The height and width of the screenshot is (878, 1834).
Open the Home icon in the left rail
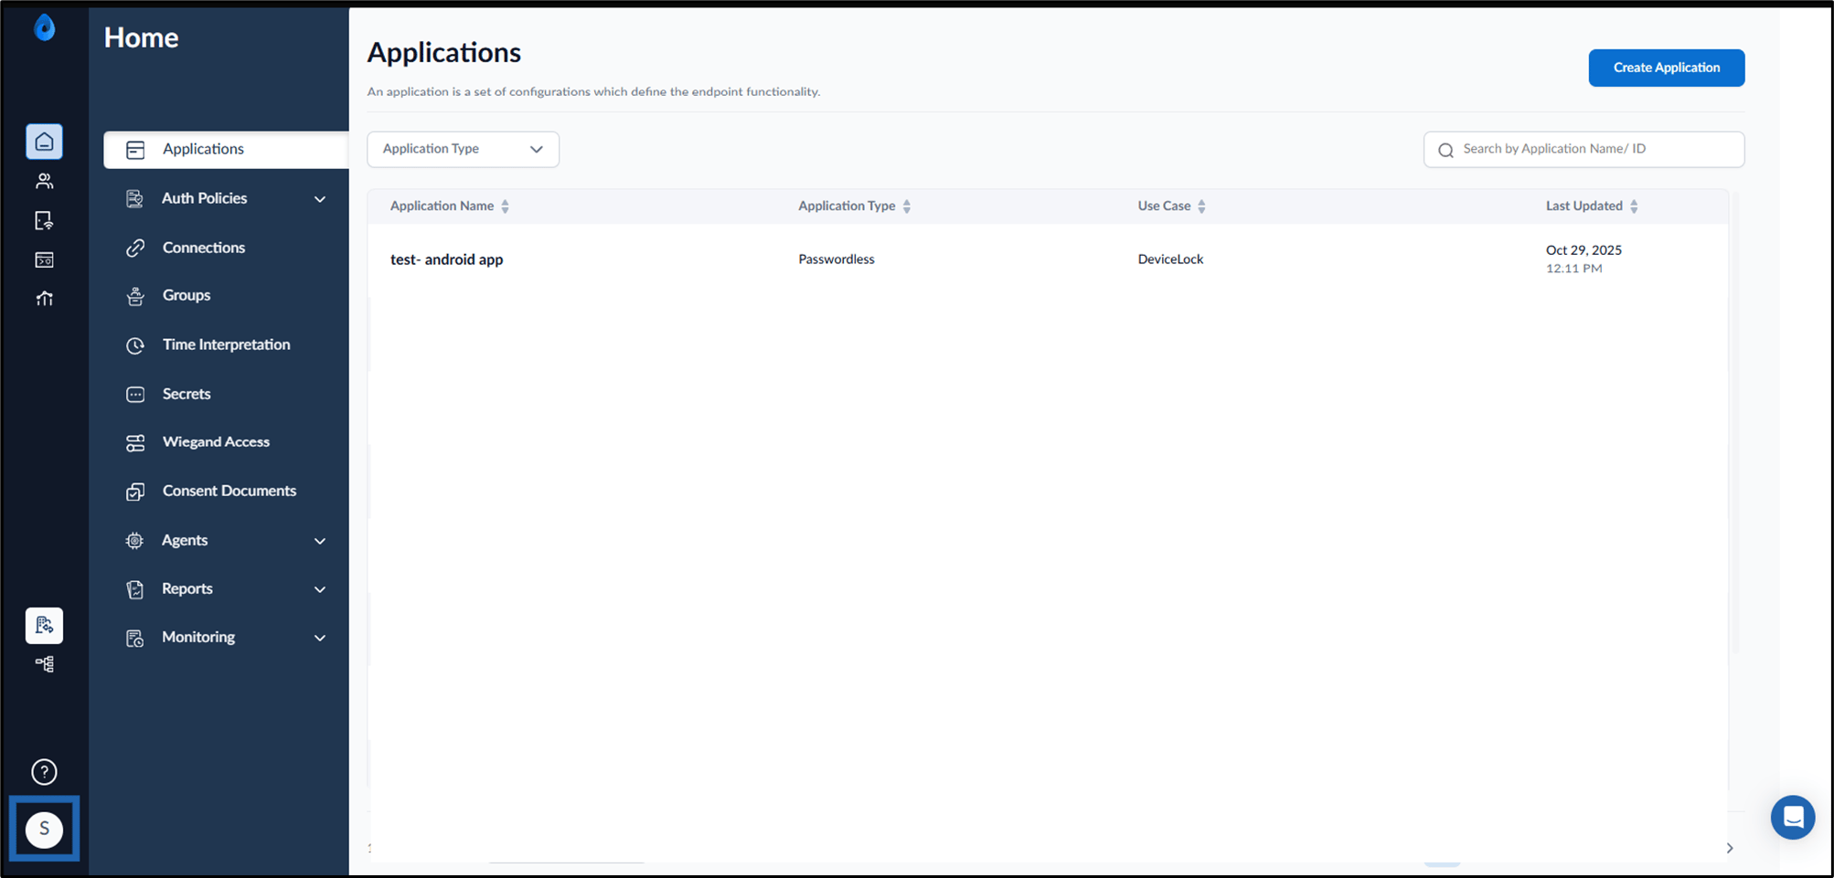pos(44,142)
